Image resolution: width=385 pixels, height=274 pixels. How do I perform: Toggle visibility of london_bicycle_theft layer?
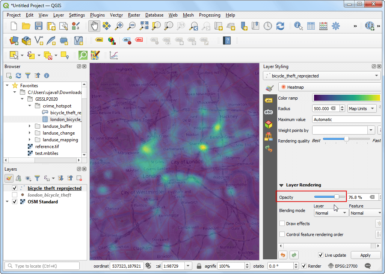(x=15, y=194)
